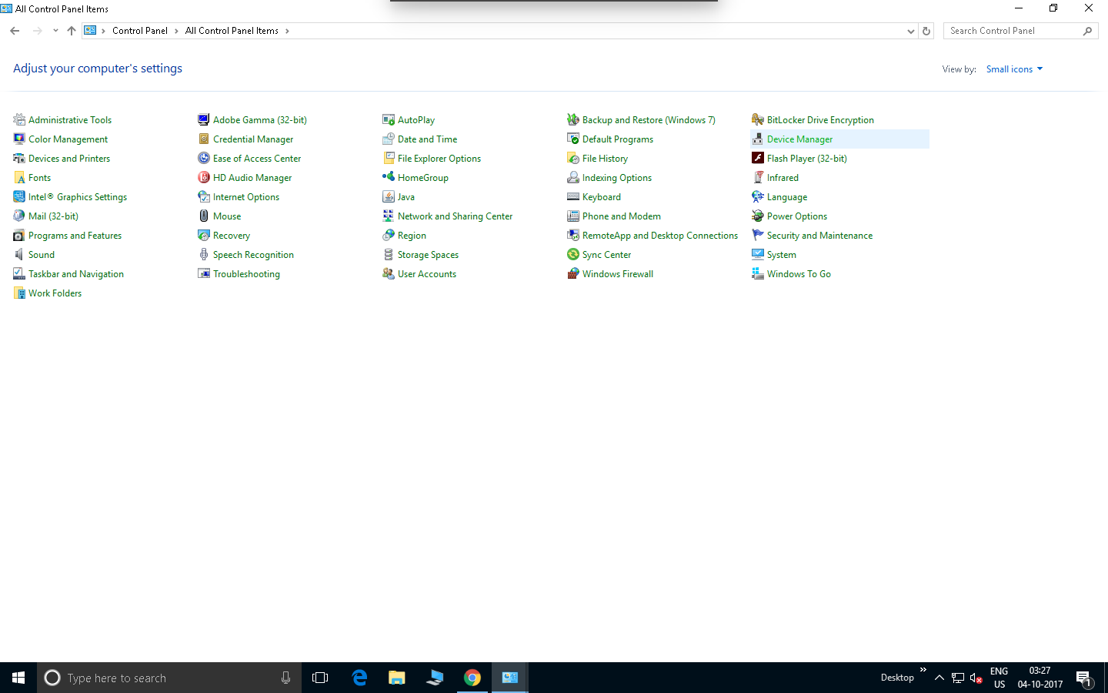
Task: Click the Network and Sharing Center icon
Action: click(389, 216)
